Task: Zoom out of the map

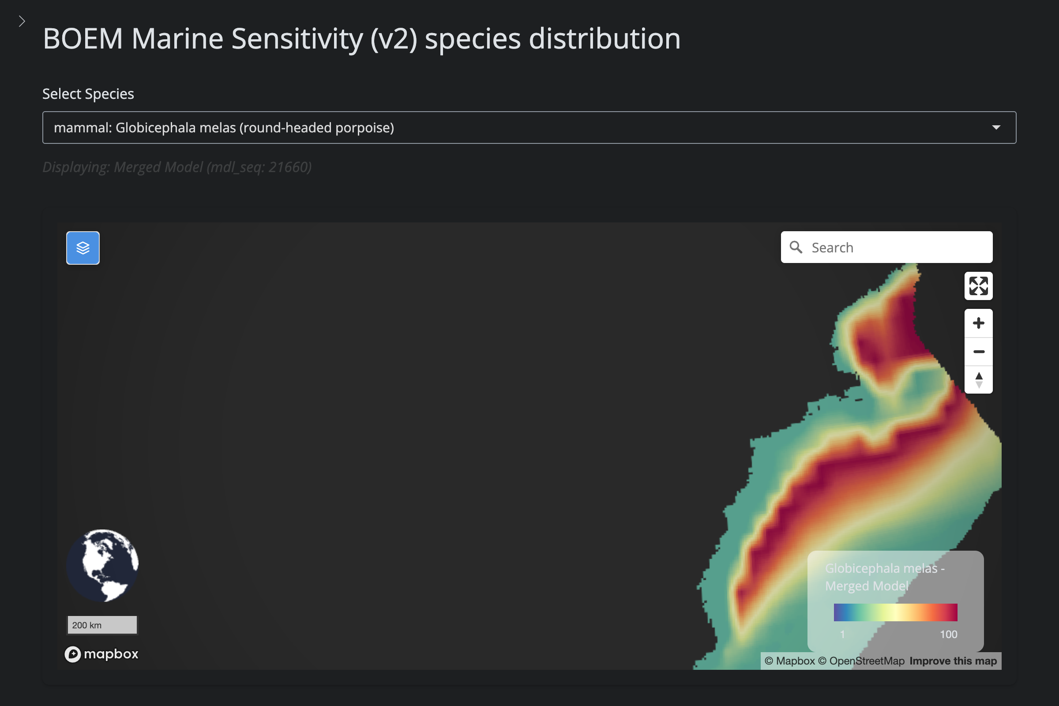Action: click(978, 352)
